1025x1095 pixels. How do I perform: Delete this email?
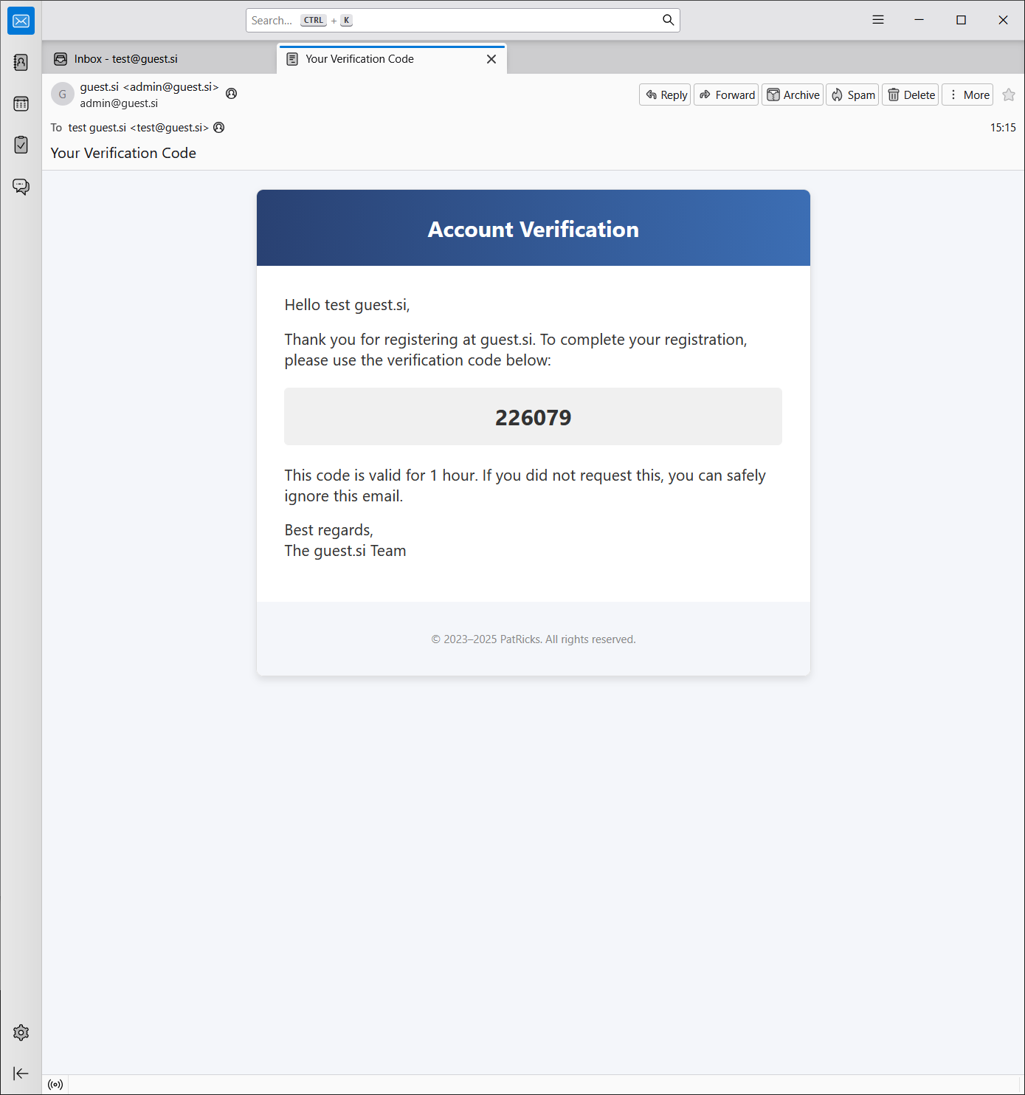[910, 95]
